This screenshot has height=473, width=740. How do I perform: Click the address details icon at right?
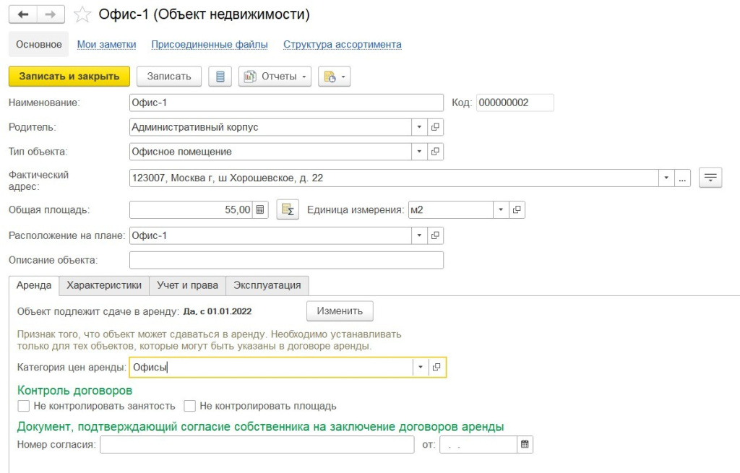(x=711, y=178)
